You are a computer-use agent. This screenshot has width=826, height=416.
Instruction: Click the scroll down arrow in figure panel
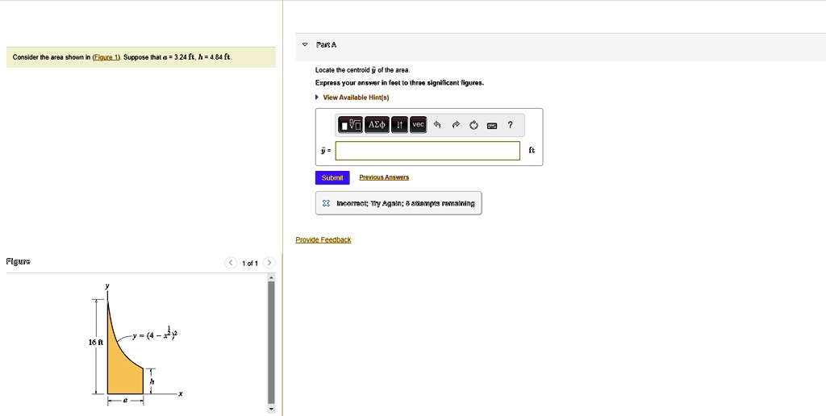pyautogui.click(x=271, y=410)
